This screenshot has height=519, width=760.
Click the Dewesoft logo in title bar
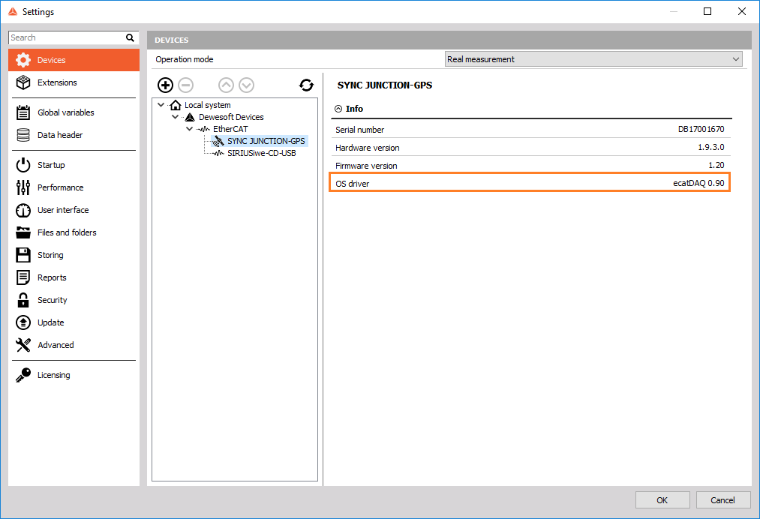coord(13,12)
